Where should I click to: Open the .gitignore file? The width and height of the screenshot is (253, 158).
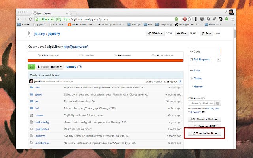pyautogui.click(x=40, y=136)
